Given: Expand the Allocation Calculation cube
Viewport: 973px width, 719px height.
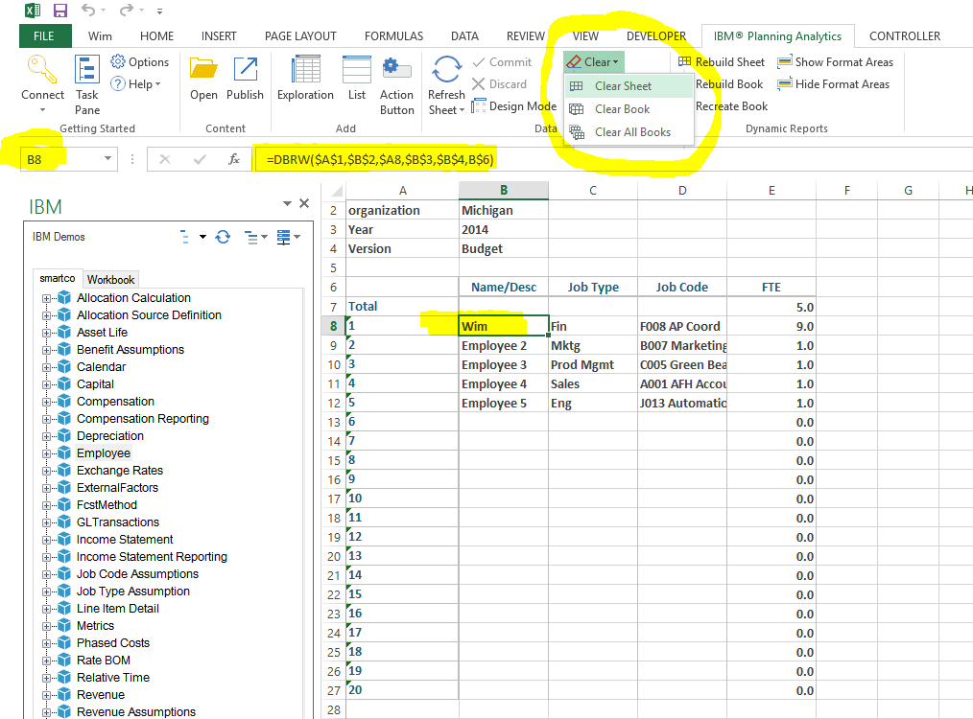Looking at the screenshot, I should (x=46, y=298).
